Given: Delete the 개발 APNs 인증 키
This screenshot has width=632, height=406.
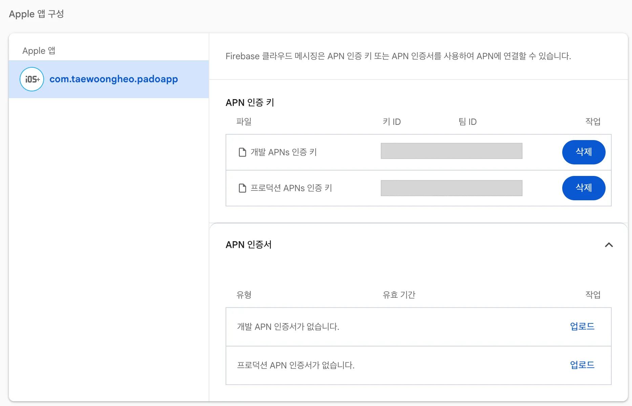Looking at the screenshot, I should (583, 152).
